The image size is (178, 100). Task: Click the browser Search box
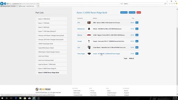click(x=144, y=4)
